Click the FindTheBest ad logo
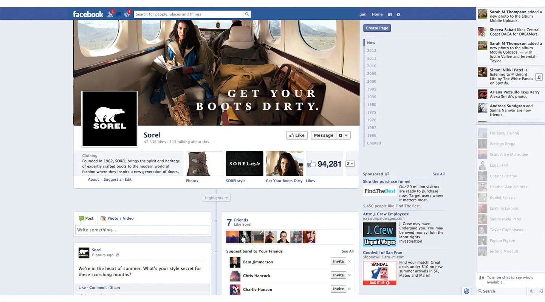The height and width of the screenshot is (302, 545). [x=379, y=191]
